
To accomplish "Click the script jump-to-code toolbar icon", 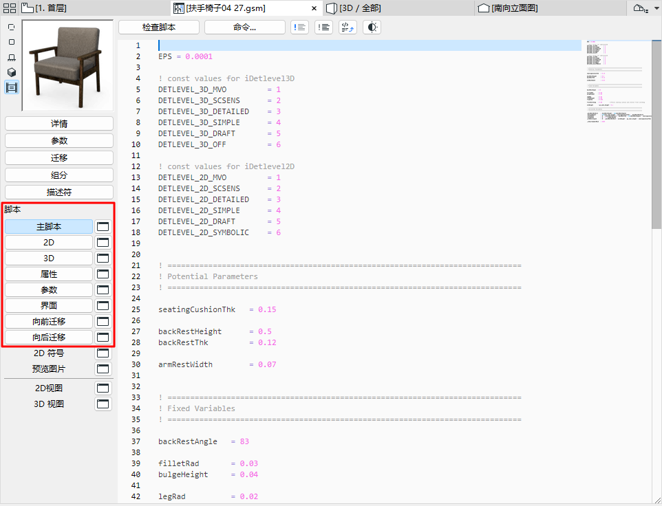I will pyautogui.click(x=348, y=27).
